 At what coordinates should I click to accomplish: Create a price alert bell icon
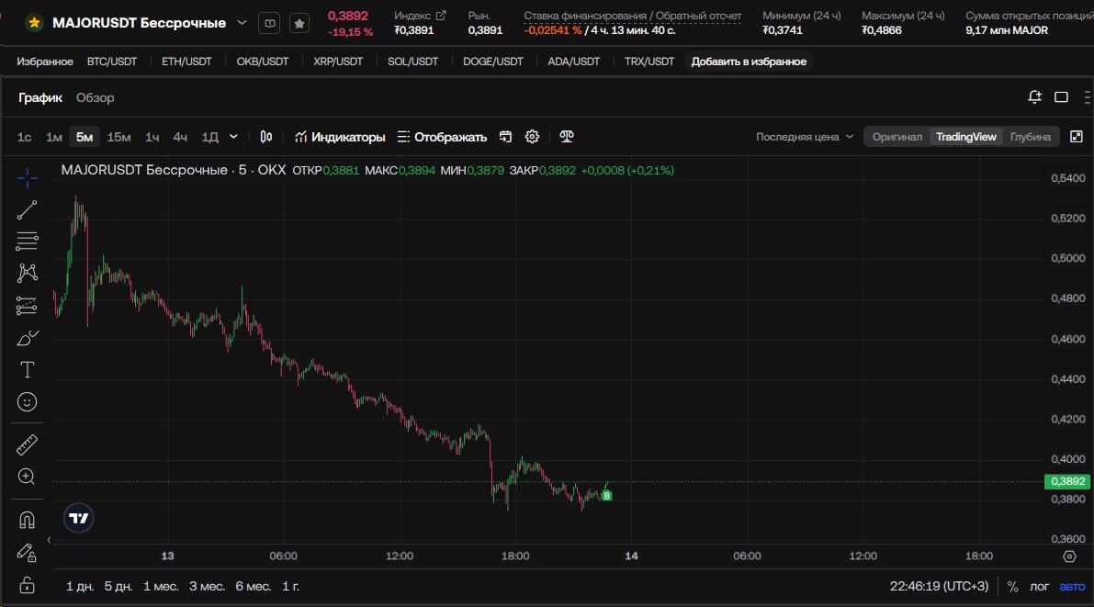1034,97
